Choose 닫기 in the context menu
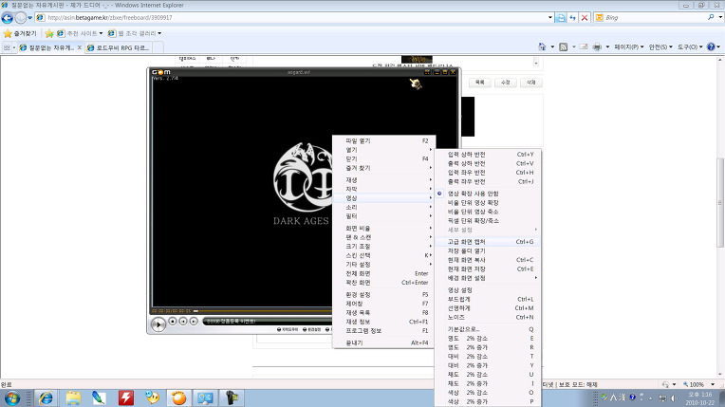 (x=383, y=158)
